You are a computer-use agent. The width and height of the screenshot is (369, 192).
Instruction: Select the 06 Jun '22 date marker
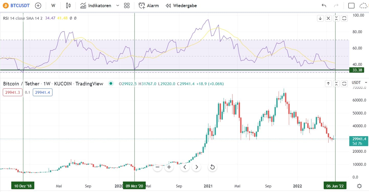335,186
